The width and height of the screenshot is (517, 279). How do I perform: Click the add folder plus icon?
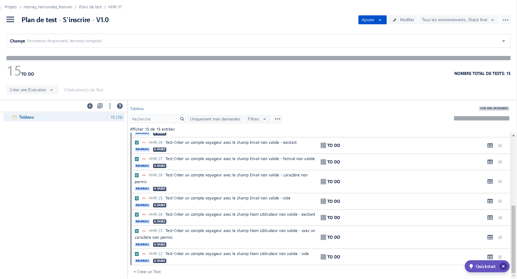click(x=90, y=106)
